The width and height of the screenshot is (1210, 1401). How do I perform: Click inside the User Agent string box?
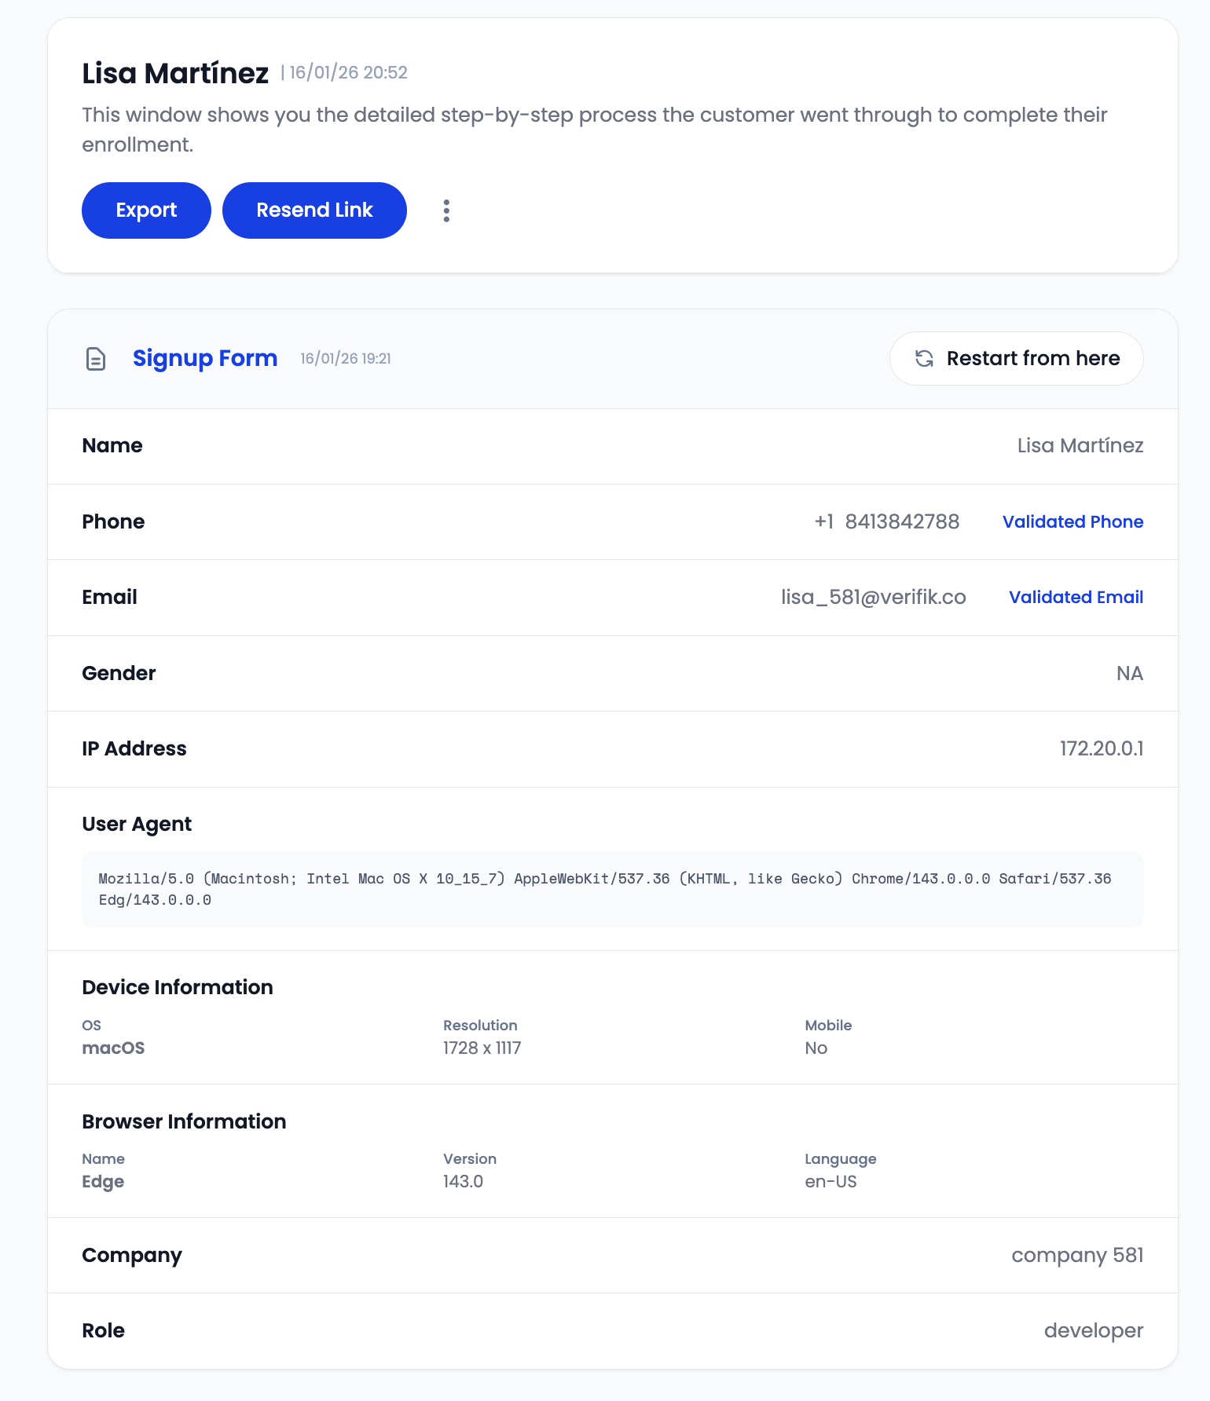tap(612, 889)
